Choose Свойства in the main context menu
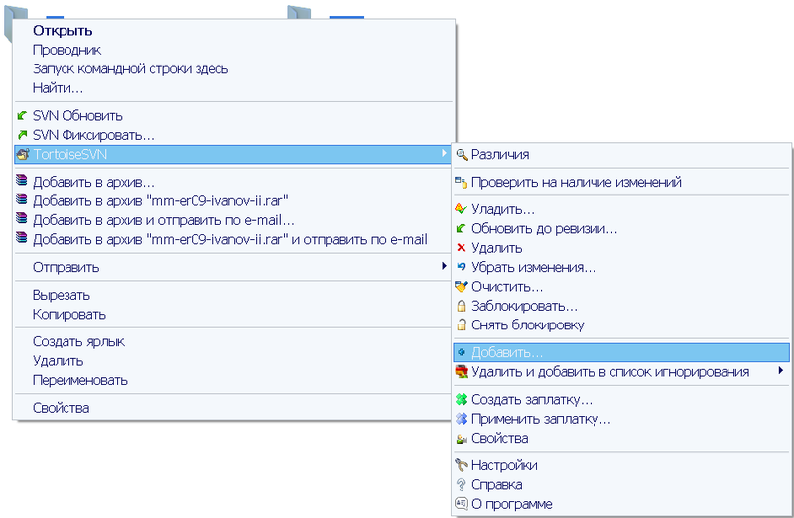 [x=61, y=408]
